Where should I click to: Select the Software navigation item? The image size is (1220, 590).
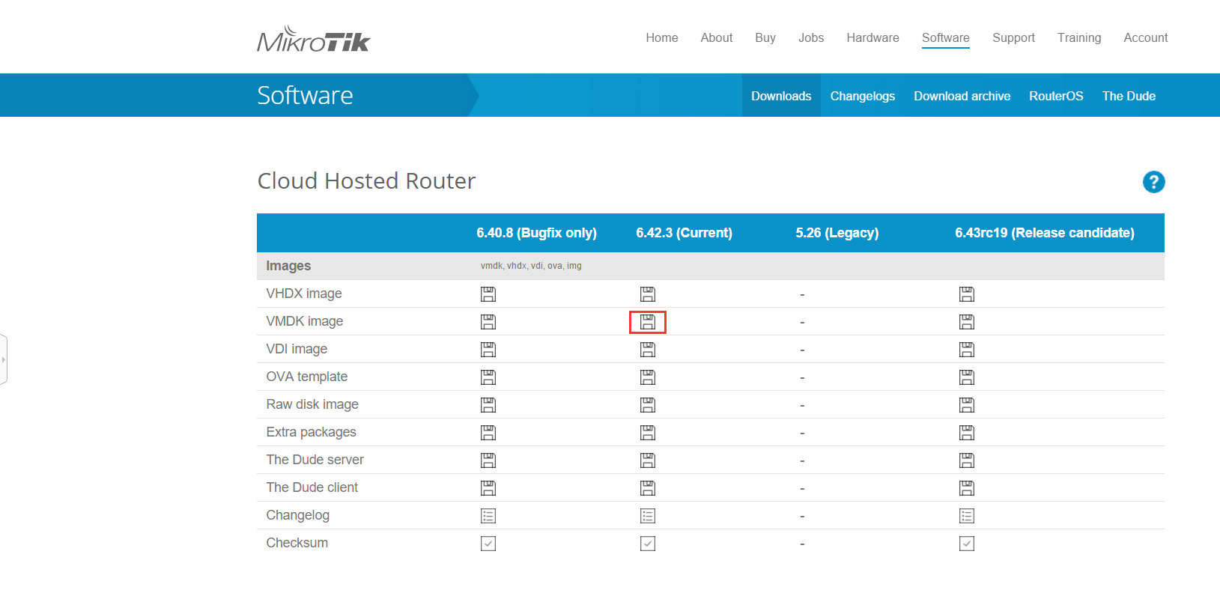(x=946, y=37)
